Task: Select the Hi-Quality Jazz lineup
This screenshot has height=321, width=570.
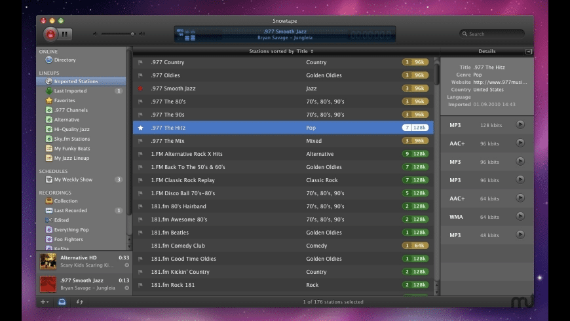Action: (71, 129)
